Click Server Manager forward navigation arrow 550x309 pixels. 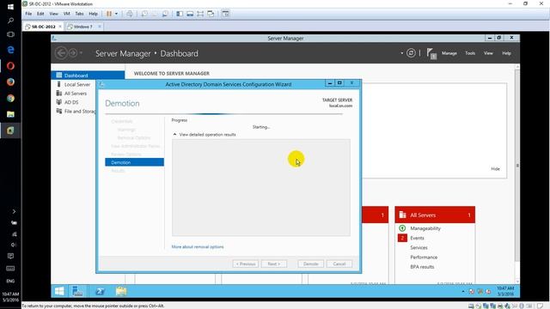[x=72, y=53]
